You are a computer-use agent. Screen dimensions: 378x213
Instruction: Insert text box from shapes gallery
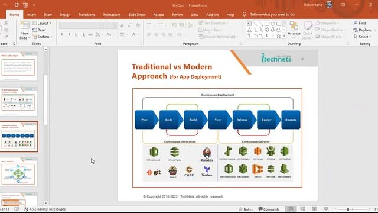249,24
